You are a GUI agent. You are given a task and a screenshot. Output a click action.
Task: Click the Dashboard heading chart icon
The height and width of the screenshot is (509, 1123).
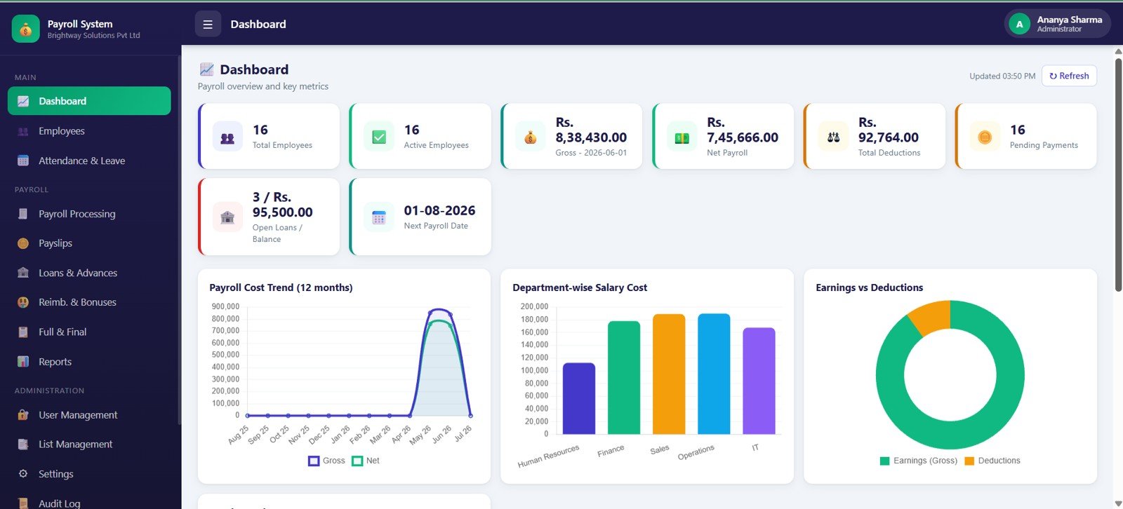pos(206,69)
